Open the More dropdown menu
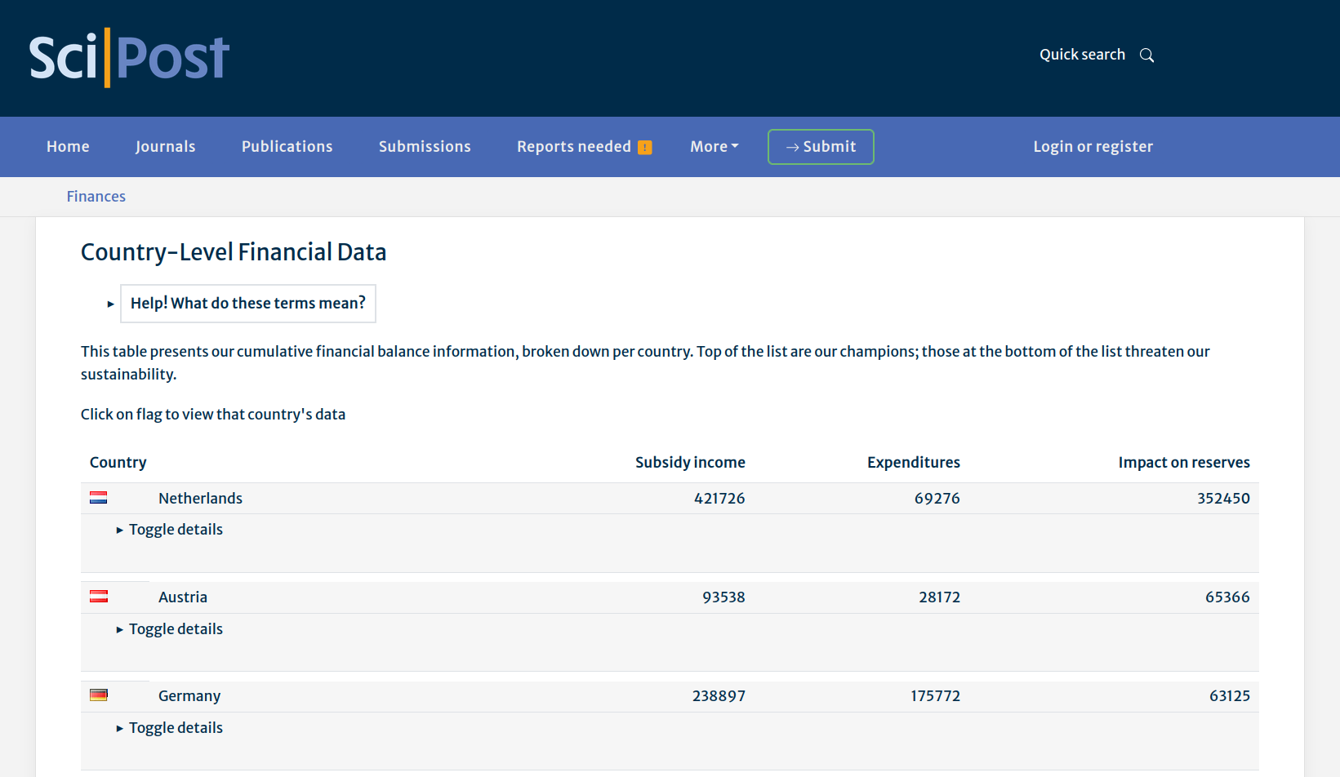This screenshot has height=777, width=1340. [714, 147]
